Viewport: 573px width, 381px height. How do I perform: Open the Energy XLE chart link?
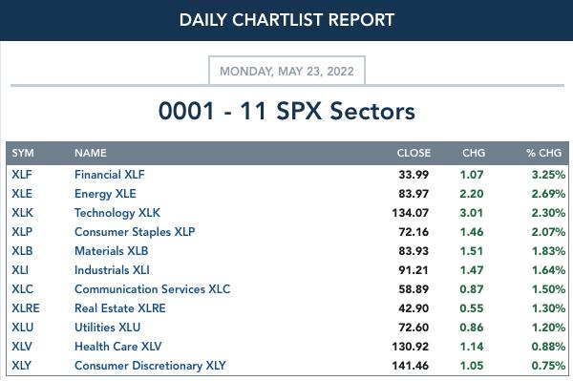coord(105,194)
